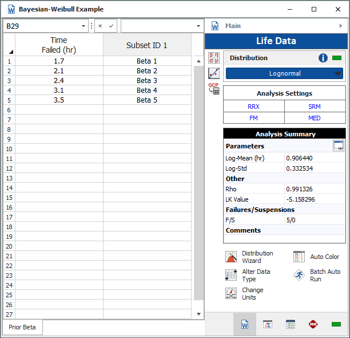
Task: Select the cell containing Beta 3
Action: click(147, 81)
